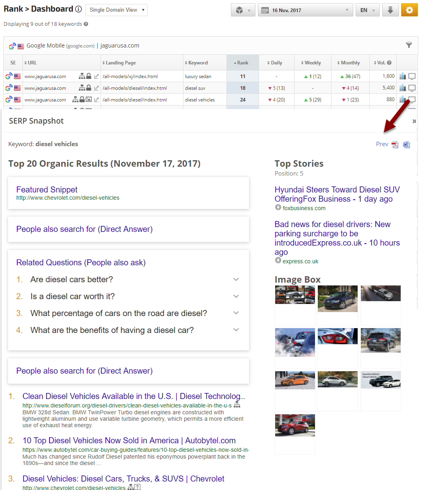422x490 pixels.
Task: Open car collage thumbnail in Image Box
Action: click(x=295, y=295)
